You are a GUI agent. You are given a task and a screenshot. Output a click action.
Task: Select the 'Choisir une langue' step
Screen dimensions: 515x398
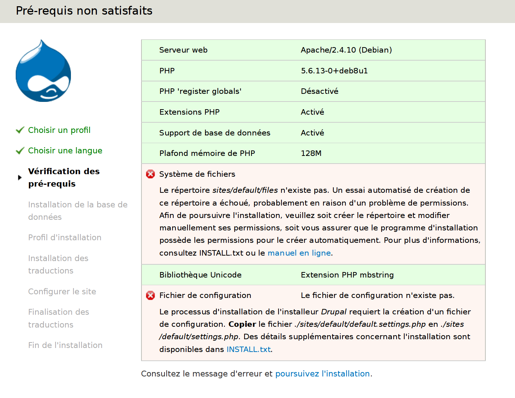[65, 151]
